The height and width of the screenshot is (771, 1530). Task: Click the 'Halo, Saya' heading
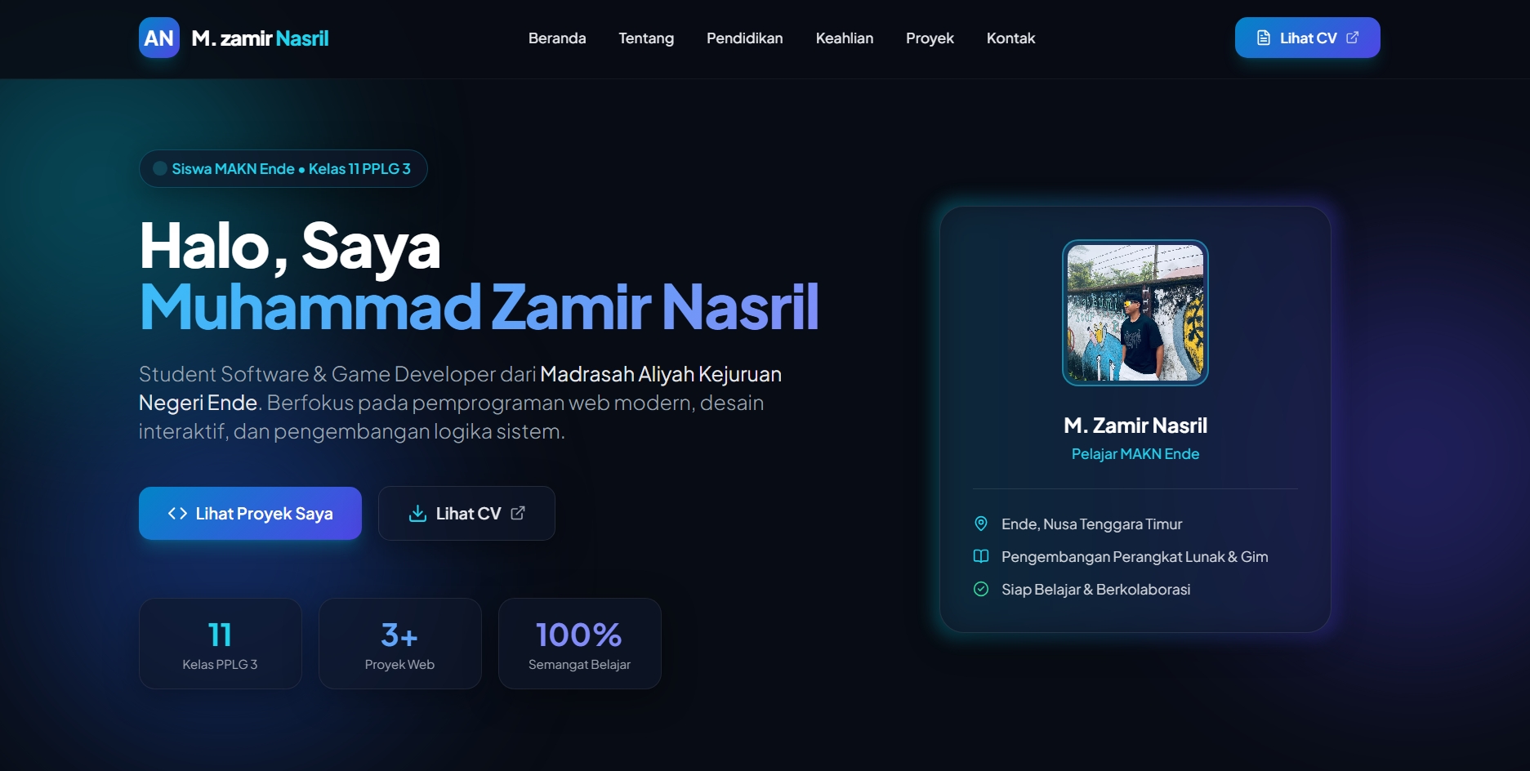click(290, 247)
